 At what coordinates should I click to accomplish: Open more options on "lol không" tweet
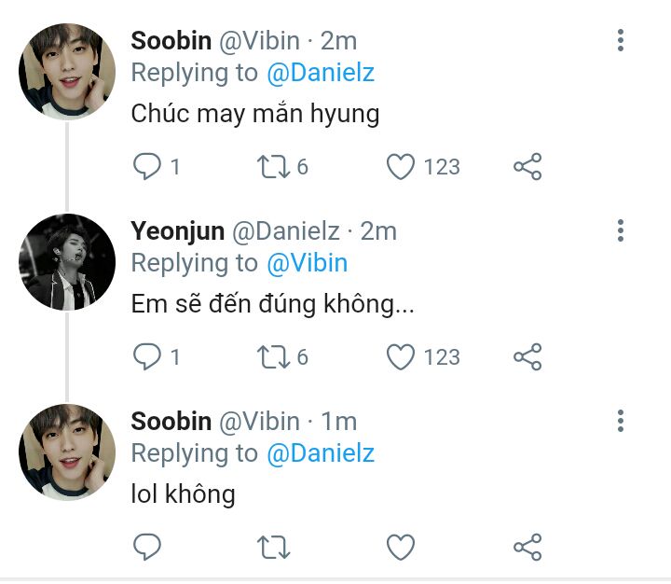click(621, 421)
